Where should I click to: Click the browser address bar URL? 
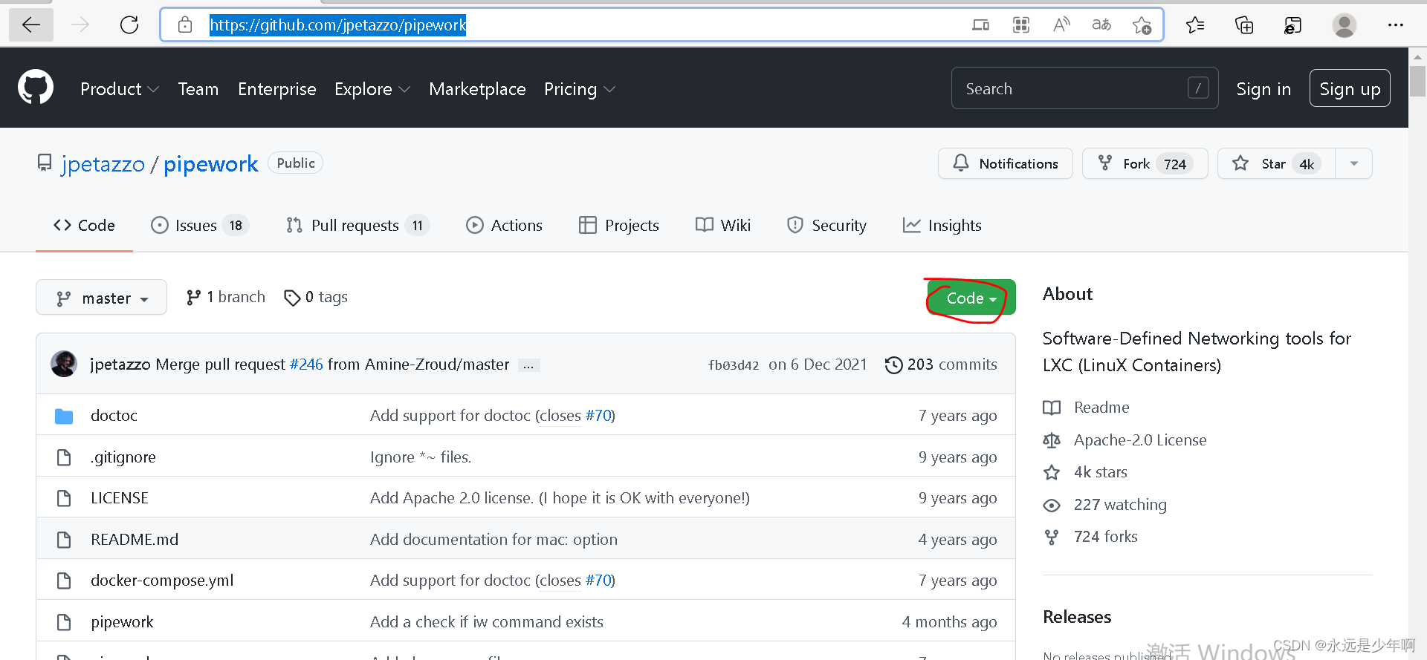[x=338, y=25]
